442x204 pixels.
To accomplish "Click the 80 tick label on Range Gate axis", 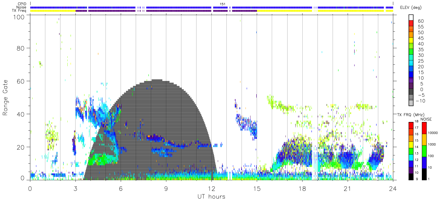I will click(x=21, y=48).
